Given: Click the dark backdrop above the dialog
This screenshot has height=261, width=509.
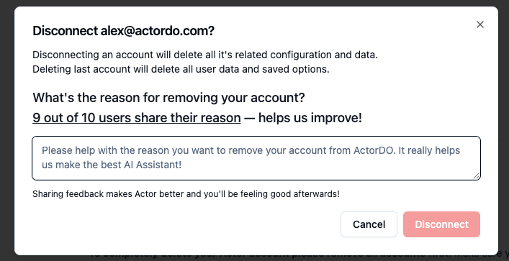Looking at the screenshot, I should point(255,3).
